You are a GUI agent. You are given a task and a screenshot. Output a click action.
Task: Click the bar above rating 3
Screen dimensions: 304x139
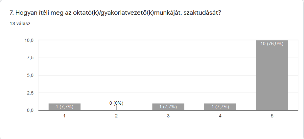(x=168, y=107)
